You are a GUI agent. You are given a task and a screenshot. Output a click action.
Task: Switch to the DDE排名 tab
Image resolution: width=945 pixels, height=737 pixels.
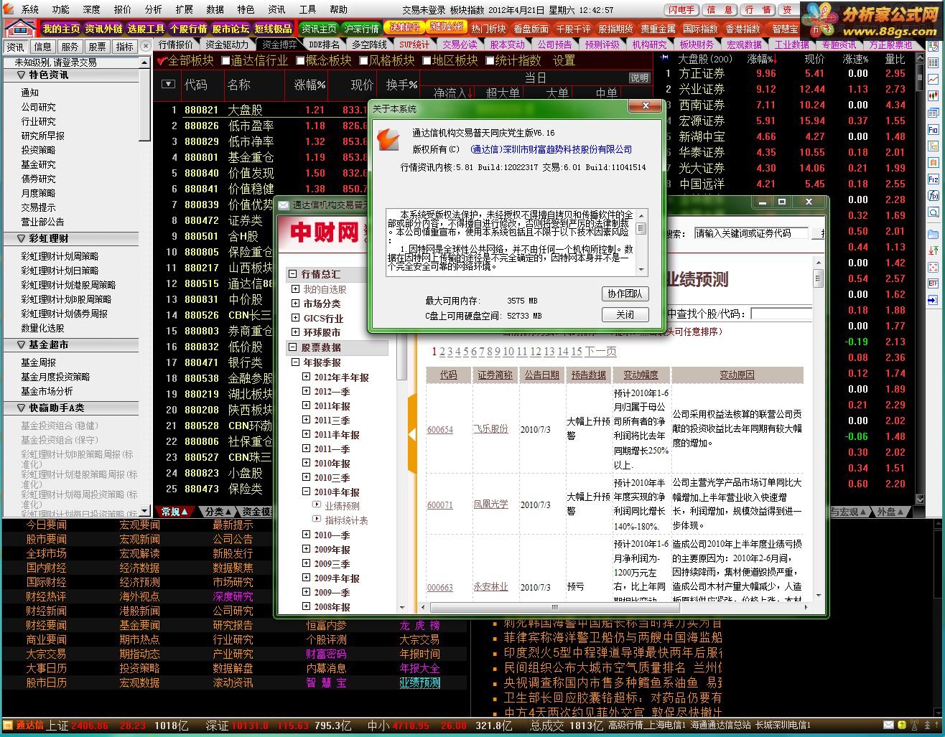(325, 45)
